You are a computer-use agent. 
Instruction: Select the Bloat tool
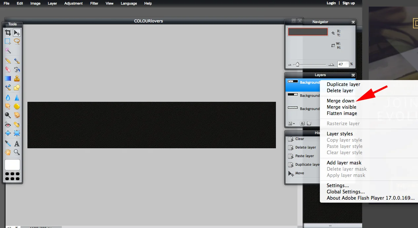(x=8, y=133)
